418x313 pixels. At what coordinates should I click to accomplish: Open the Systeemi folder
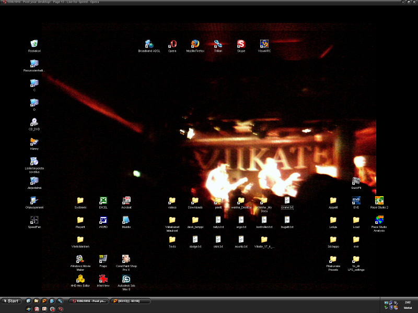pyautogui.click(x=80, y=202)
